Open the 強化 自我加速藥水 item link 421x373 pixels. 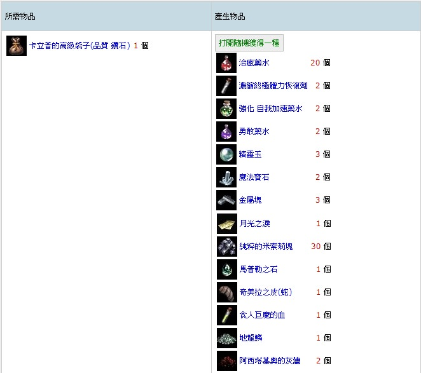[271, 109]
